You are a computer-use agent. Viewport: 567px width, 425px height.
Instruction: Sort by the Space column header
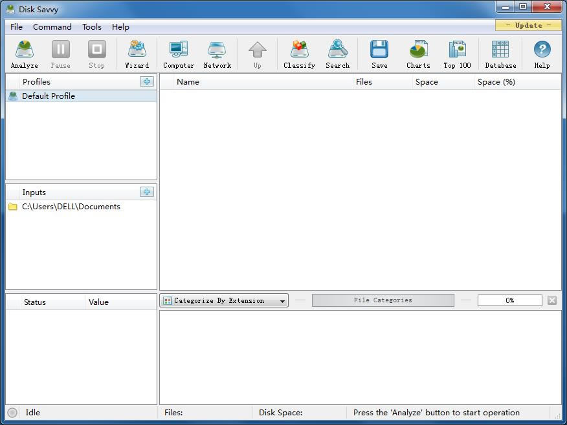coord(443,82)
